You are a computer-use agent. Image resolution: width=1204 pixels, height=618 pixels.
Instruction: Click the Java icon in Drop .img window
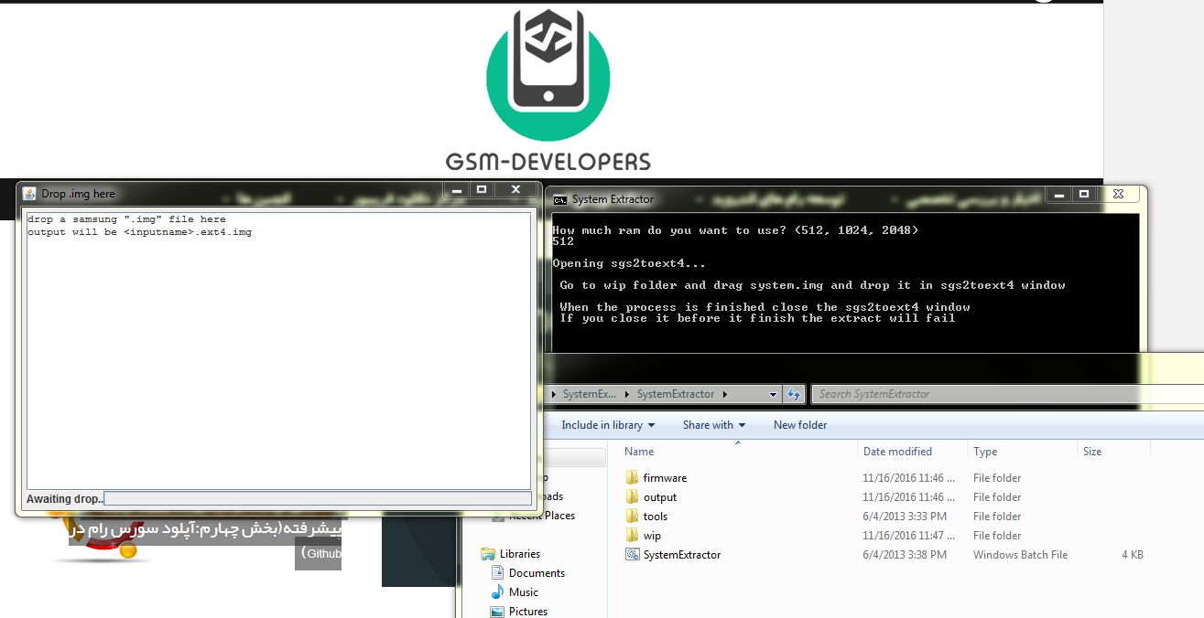pyautogui.click(x=29, y=194)
